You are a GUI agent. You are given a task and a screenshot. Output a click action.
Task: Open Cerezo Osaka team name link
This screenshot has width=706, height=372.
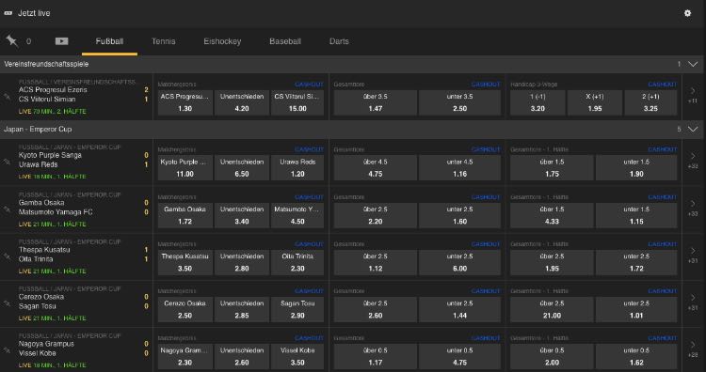click(41, 297)
